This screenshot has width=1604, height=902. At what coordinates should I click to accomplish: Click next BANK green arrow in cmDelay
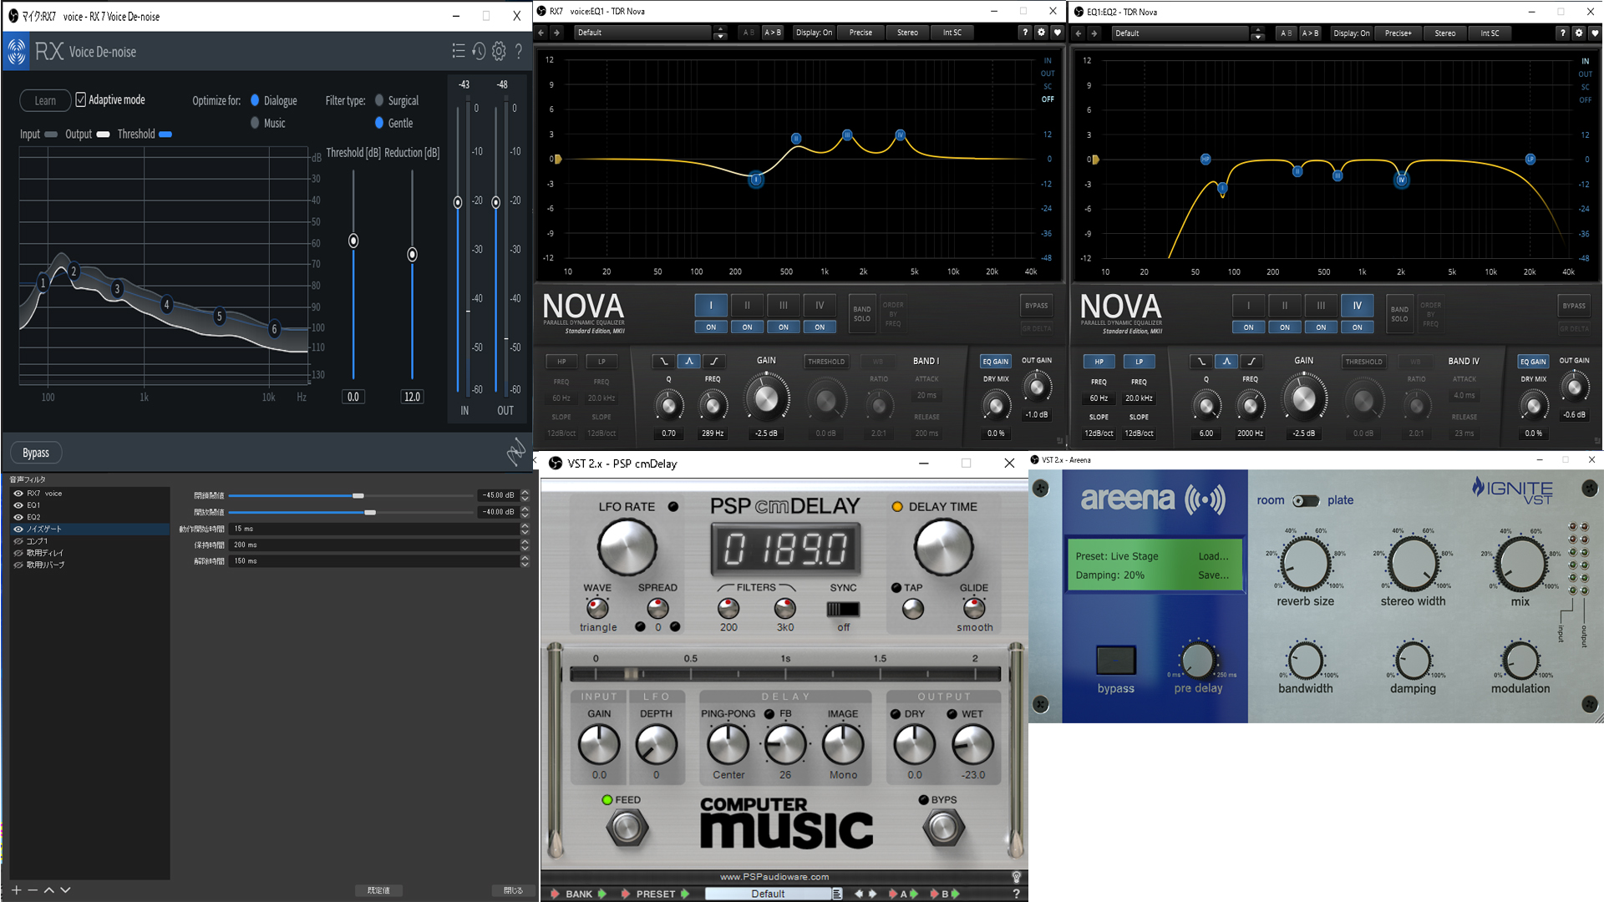601,894
